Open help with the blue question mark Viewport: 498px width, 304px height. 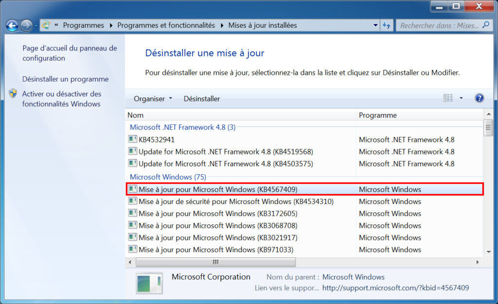[x=479, y=98]
